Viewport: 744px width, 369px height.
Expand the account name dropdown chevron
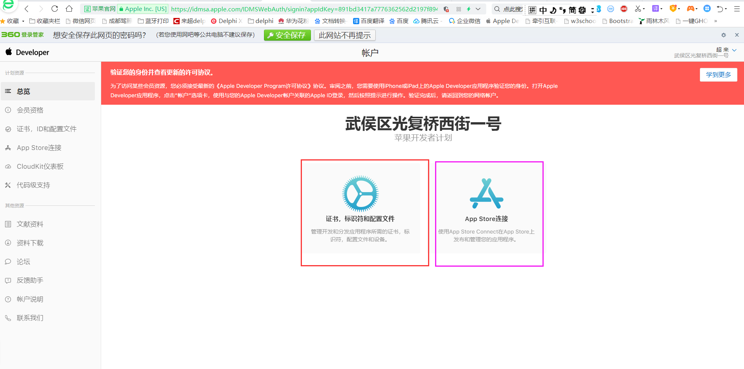click(734, 50)
